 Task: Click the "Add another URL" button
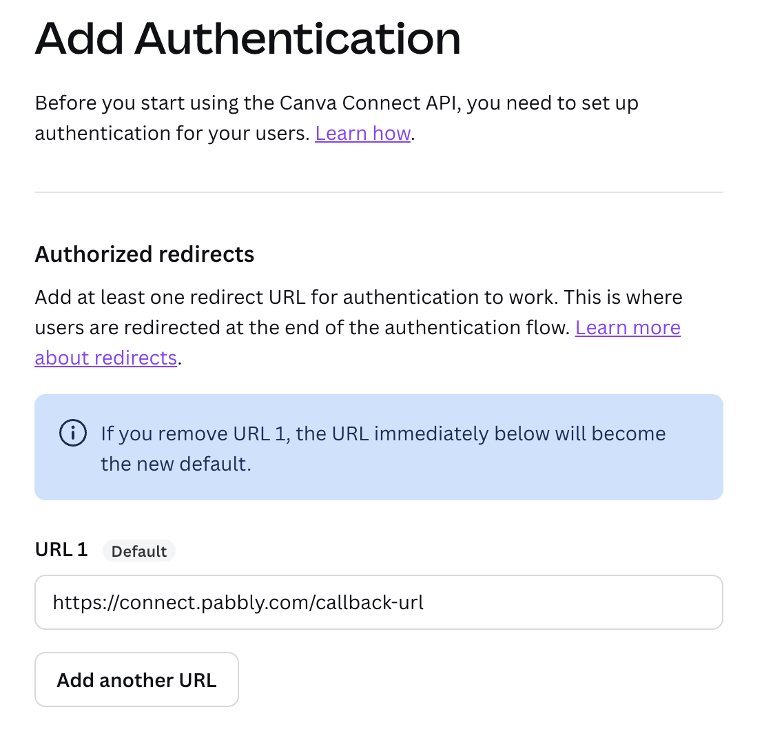(x=136, y=680)
